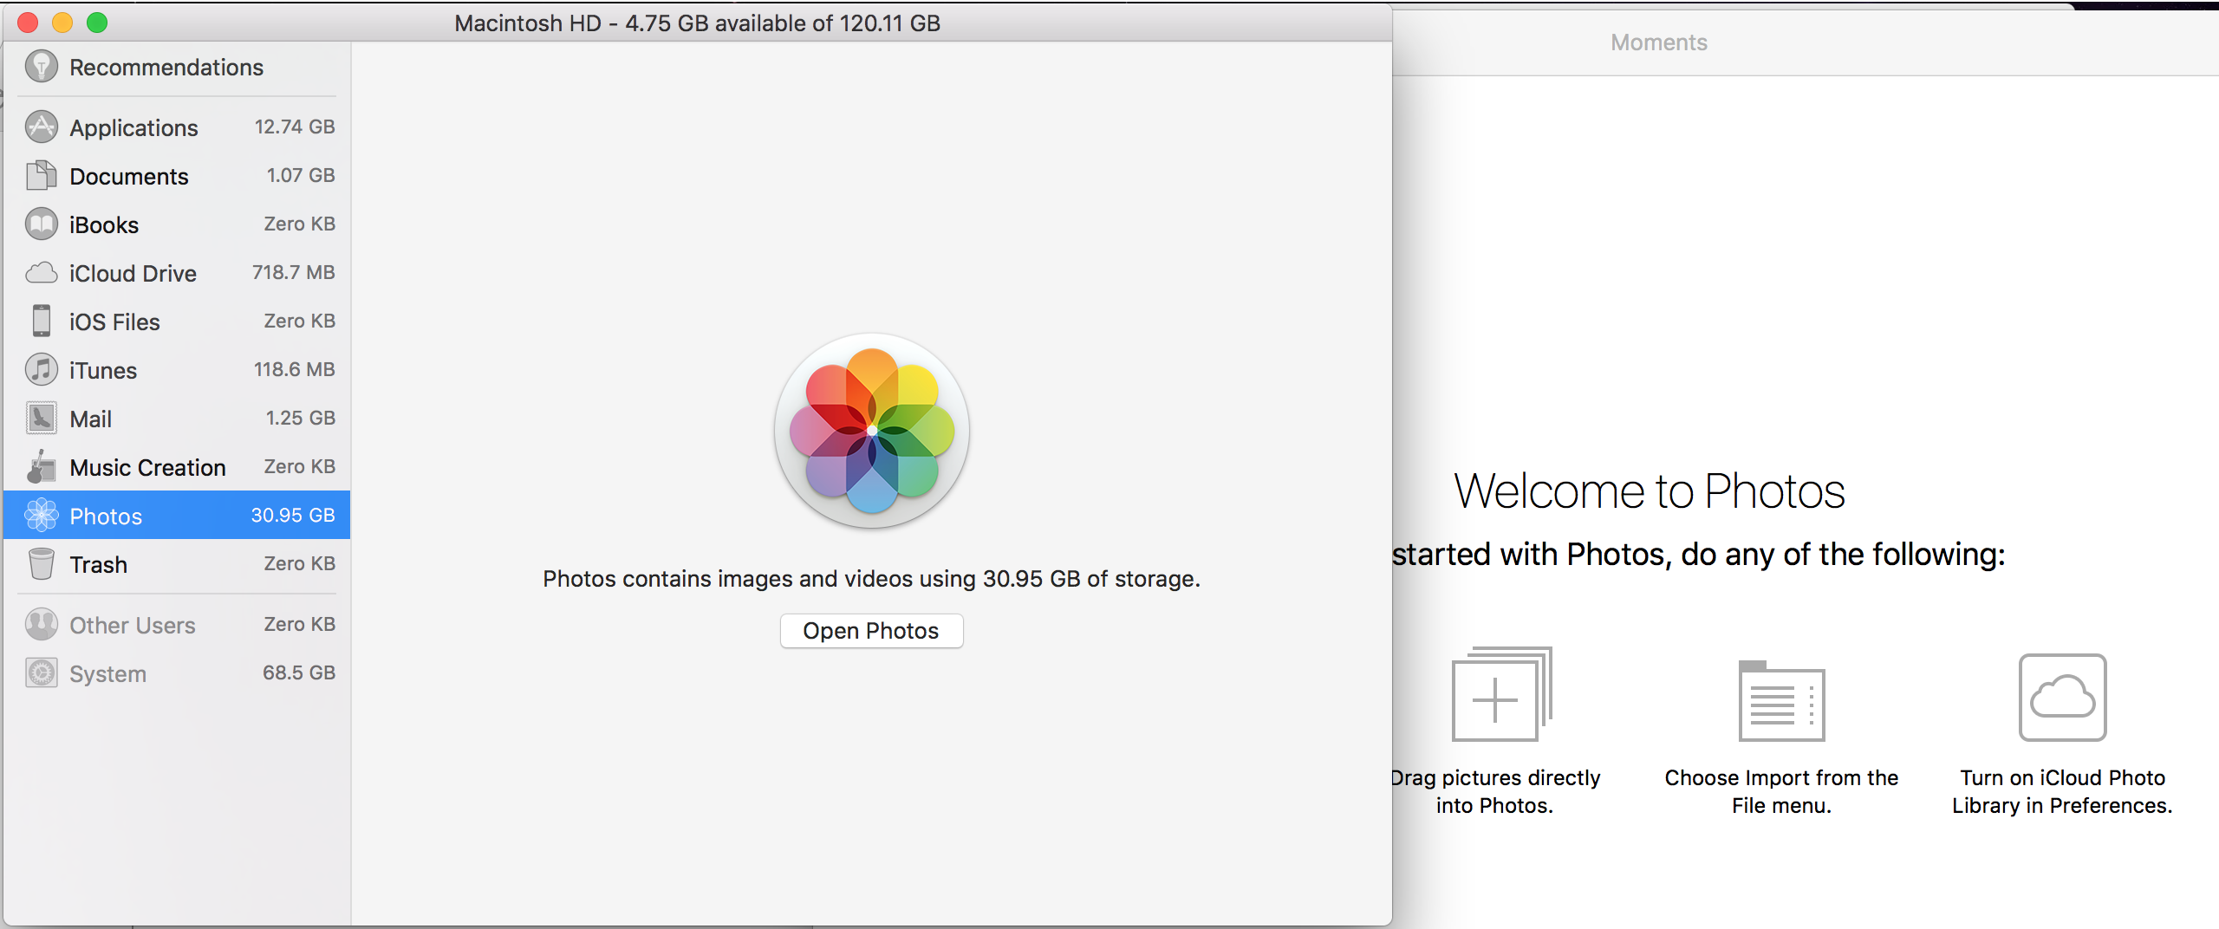Click the Photos flower icon in sidebar
This screenshot has height=929, width=2219.
tap(42, 516)
